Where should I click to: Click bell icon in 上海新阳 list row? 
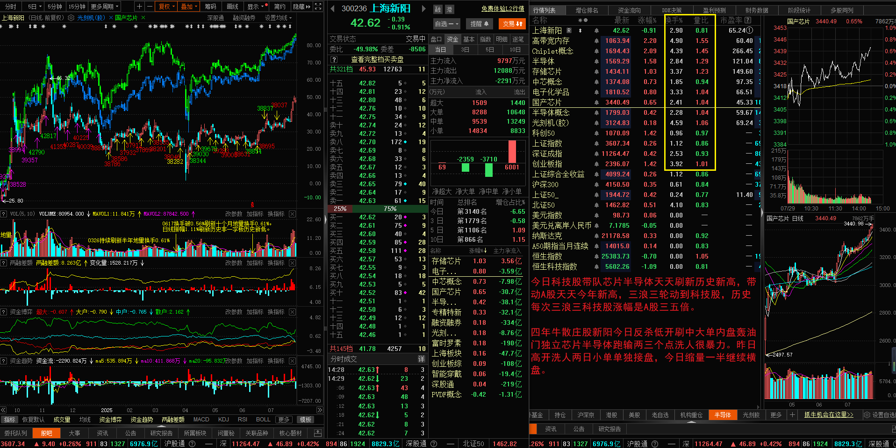[x=596, y=31]
